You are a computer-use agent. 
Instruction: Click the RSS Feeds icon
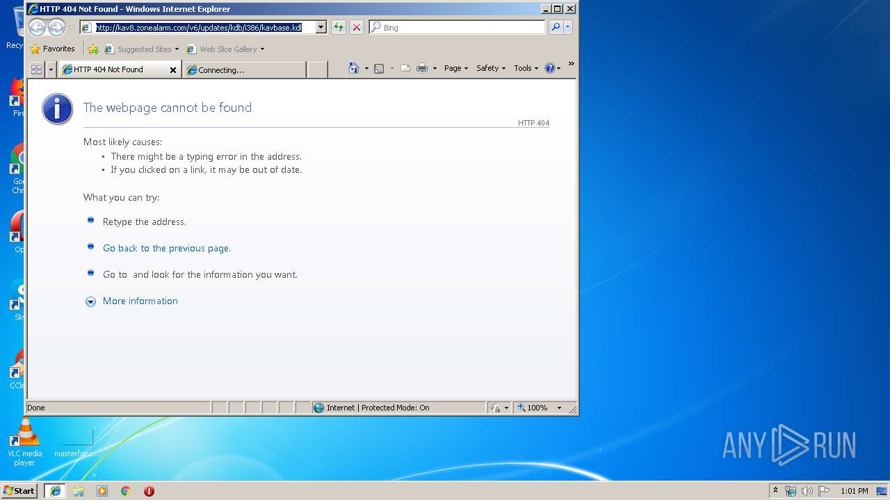click(379, 68)
